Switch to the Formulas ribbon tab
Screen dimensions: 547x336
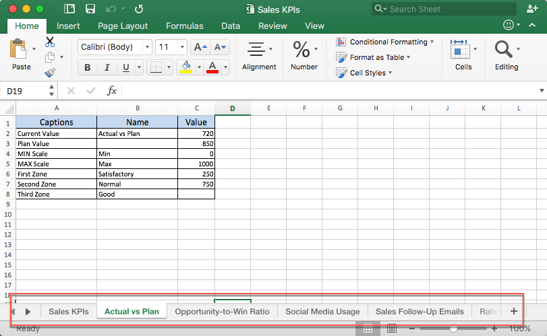click(x=184, y=26)
